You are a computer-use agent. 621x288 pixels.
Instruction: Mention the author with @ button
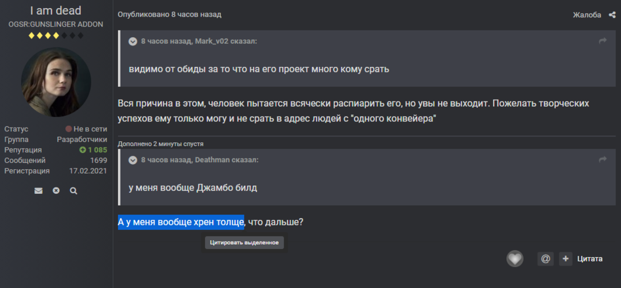pos(545,259)
